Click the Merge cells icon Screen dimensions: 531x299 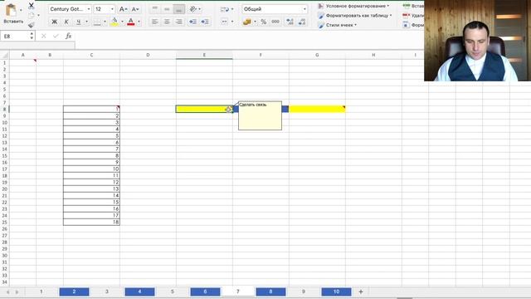click(224, 22)
